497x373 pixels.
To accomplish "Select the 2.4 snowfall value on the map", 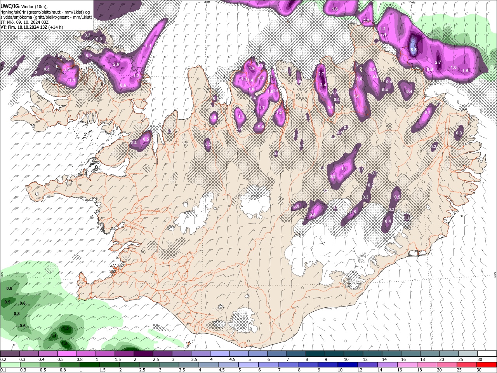I will (x=323, y=85).
